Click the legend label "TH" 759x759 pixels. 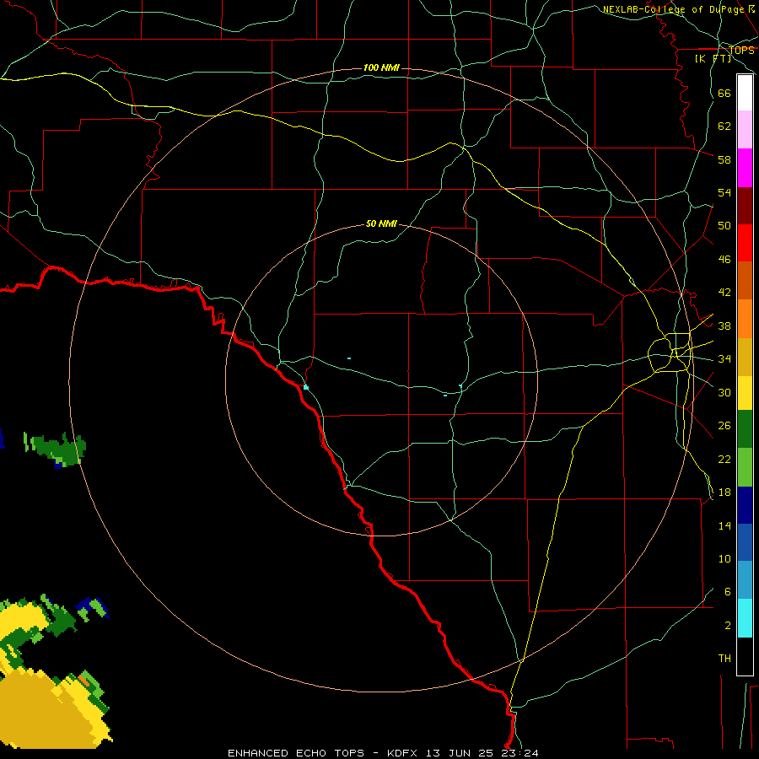pos(724,659)
